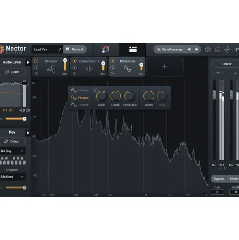
Task: Click the pencil edit icon next to Lead Vox
Action: pos(60,50)
